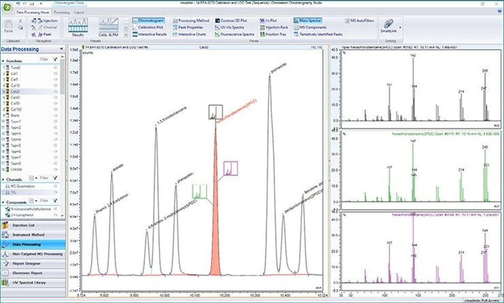
Task: Click the black spectrum marker box on chromatogram
Action: pyautogui.click(x=216, y=112)
